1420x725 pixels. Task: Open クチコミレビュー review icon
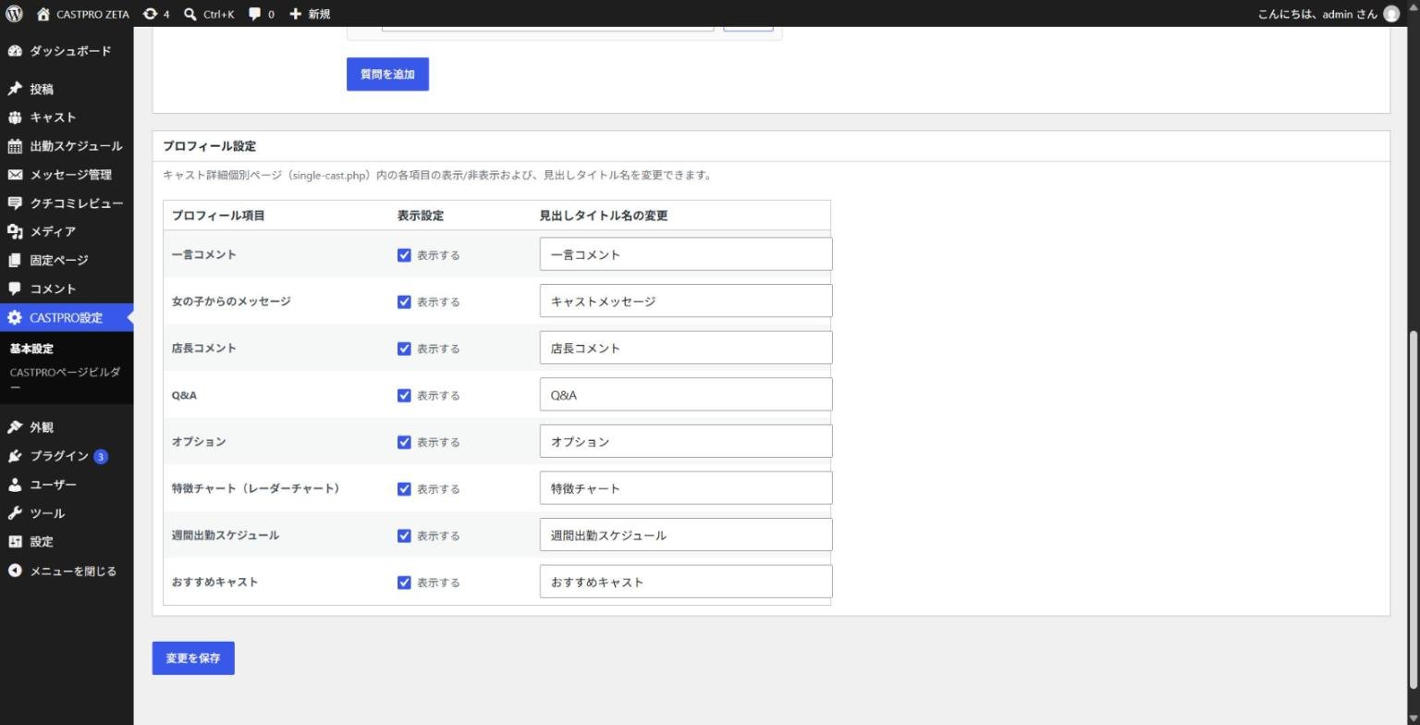pos(15,203)
